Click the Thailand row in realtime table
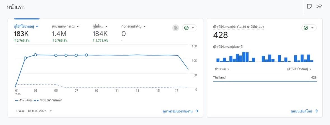The image size is (330, 125). click(265, 77)
